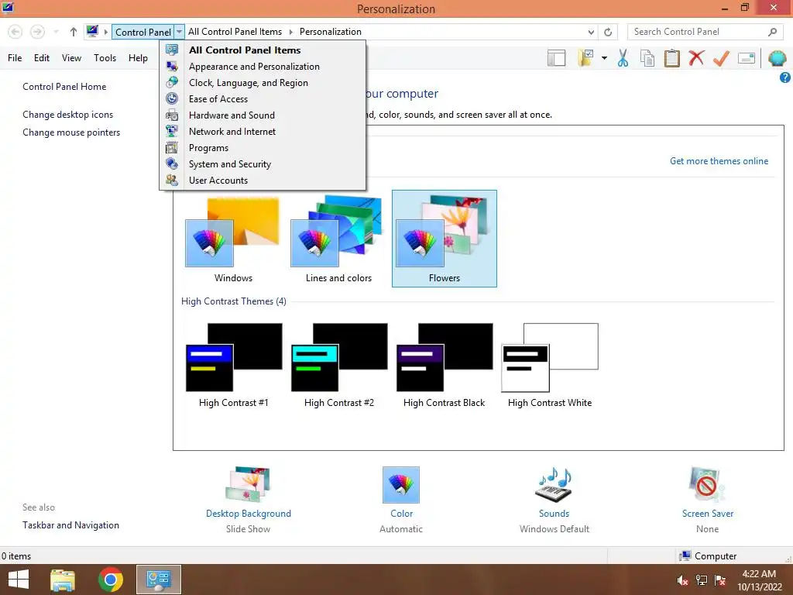
Task: Open the Tools menu
Action: pyautogui.click(x=105, y=57)
